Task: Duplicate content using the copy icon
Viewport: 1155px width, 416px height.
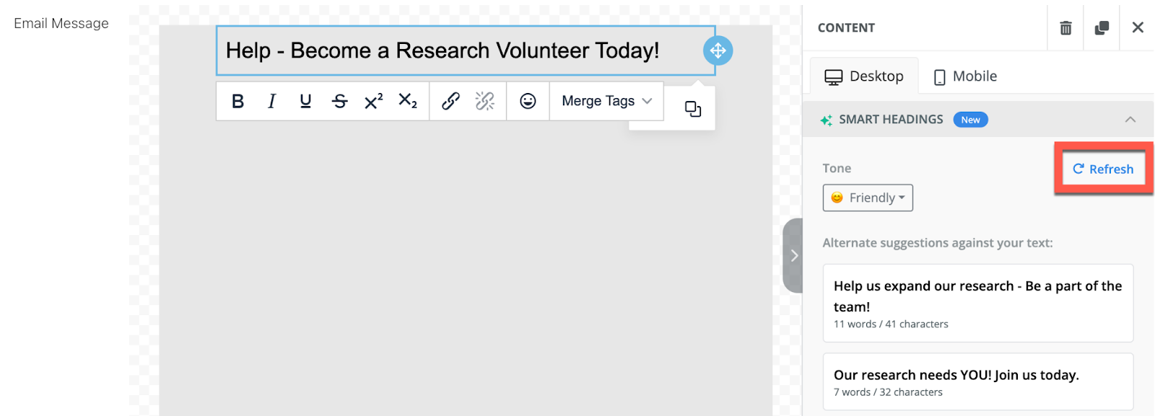Action: click(1102, 27)
